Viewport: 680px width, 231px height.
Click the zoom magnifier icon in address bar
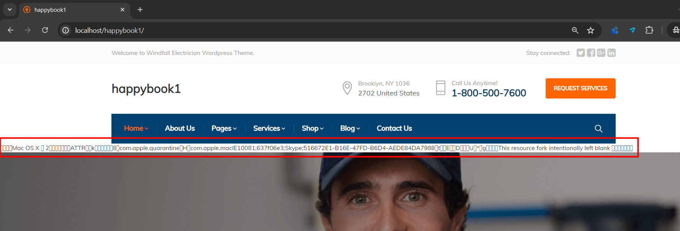click(575, 30)
